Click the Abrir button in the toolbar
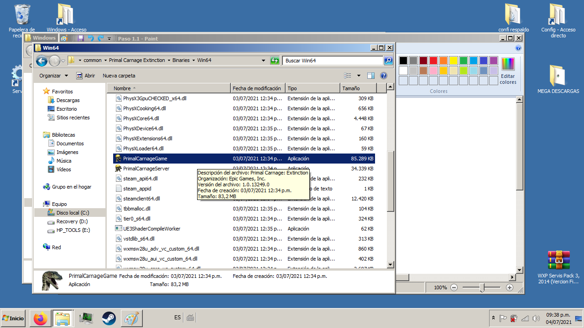584x328 pixels. [x=85, y=76]
